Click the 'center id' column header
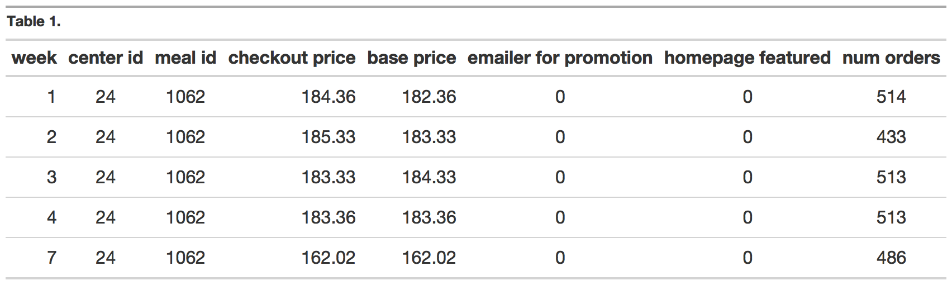Viewport: 952px width, 285px height. click(106, 58)
